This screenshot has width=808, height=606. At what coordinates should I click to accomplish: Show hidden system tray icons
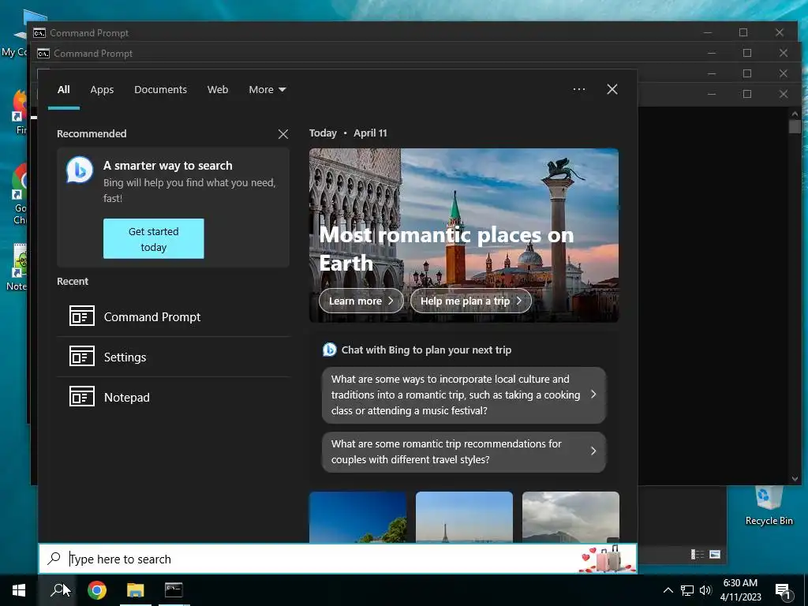pos(668,590)
